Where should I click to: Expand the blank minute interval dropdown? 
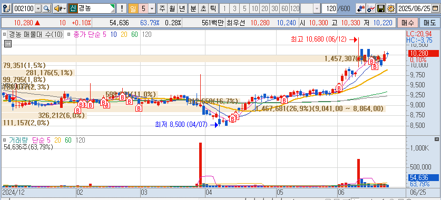(317, 9)
